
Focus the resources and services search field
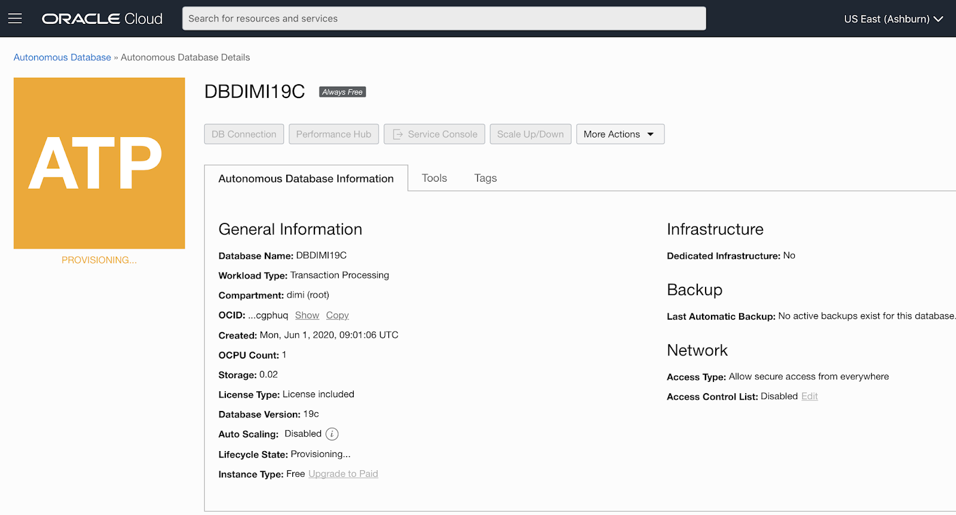[x=444, y=19]
